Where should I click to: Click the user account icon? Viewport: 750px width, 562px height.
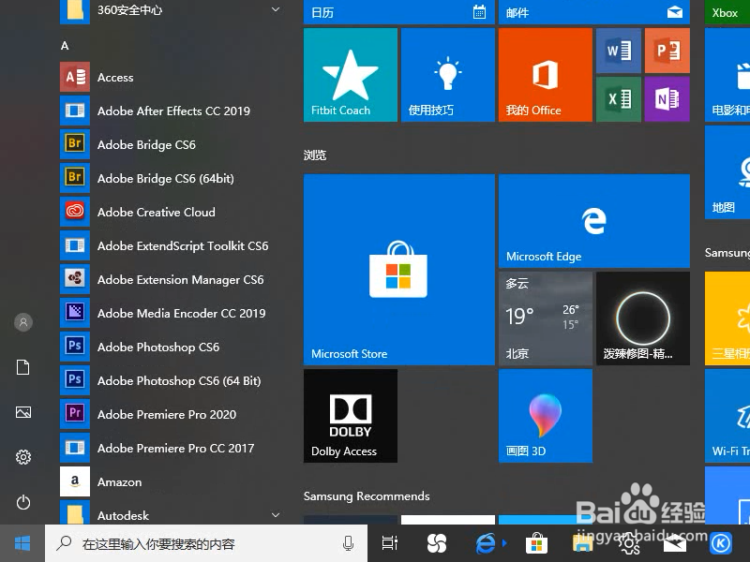pyautogui.click(x=22, y=322)
